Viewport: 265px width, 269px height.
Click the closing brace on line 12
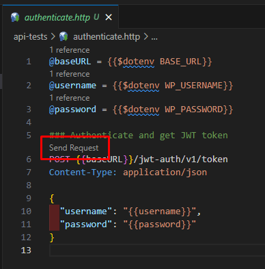pyautogui.click(x=52, y=238)
